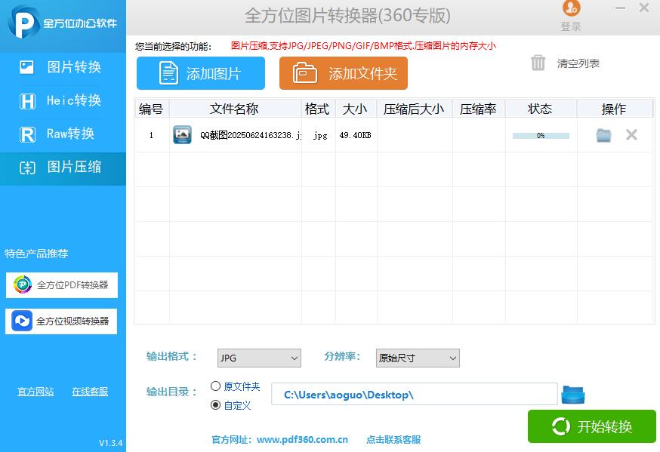
Task: Select the 自定义 radio button
Action: [x=215, y=405]
